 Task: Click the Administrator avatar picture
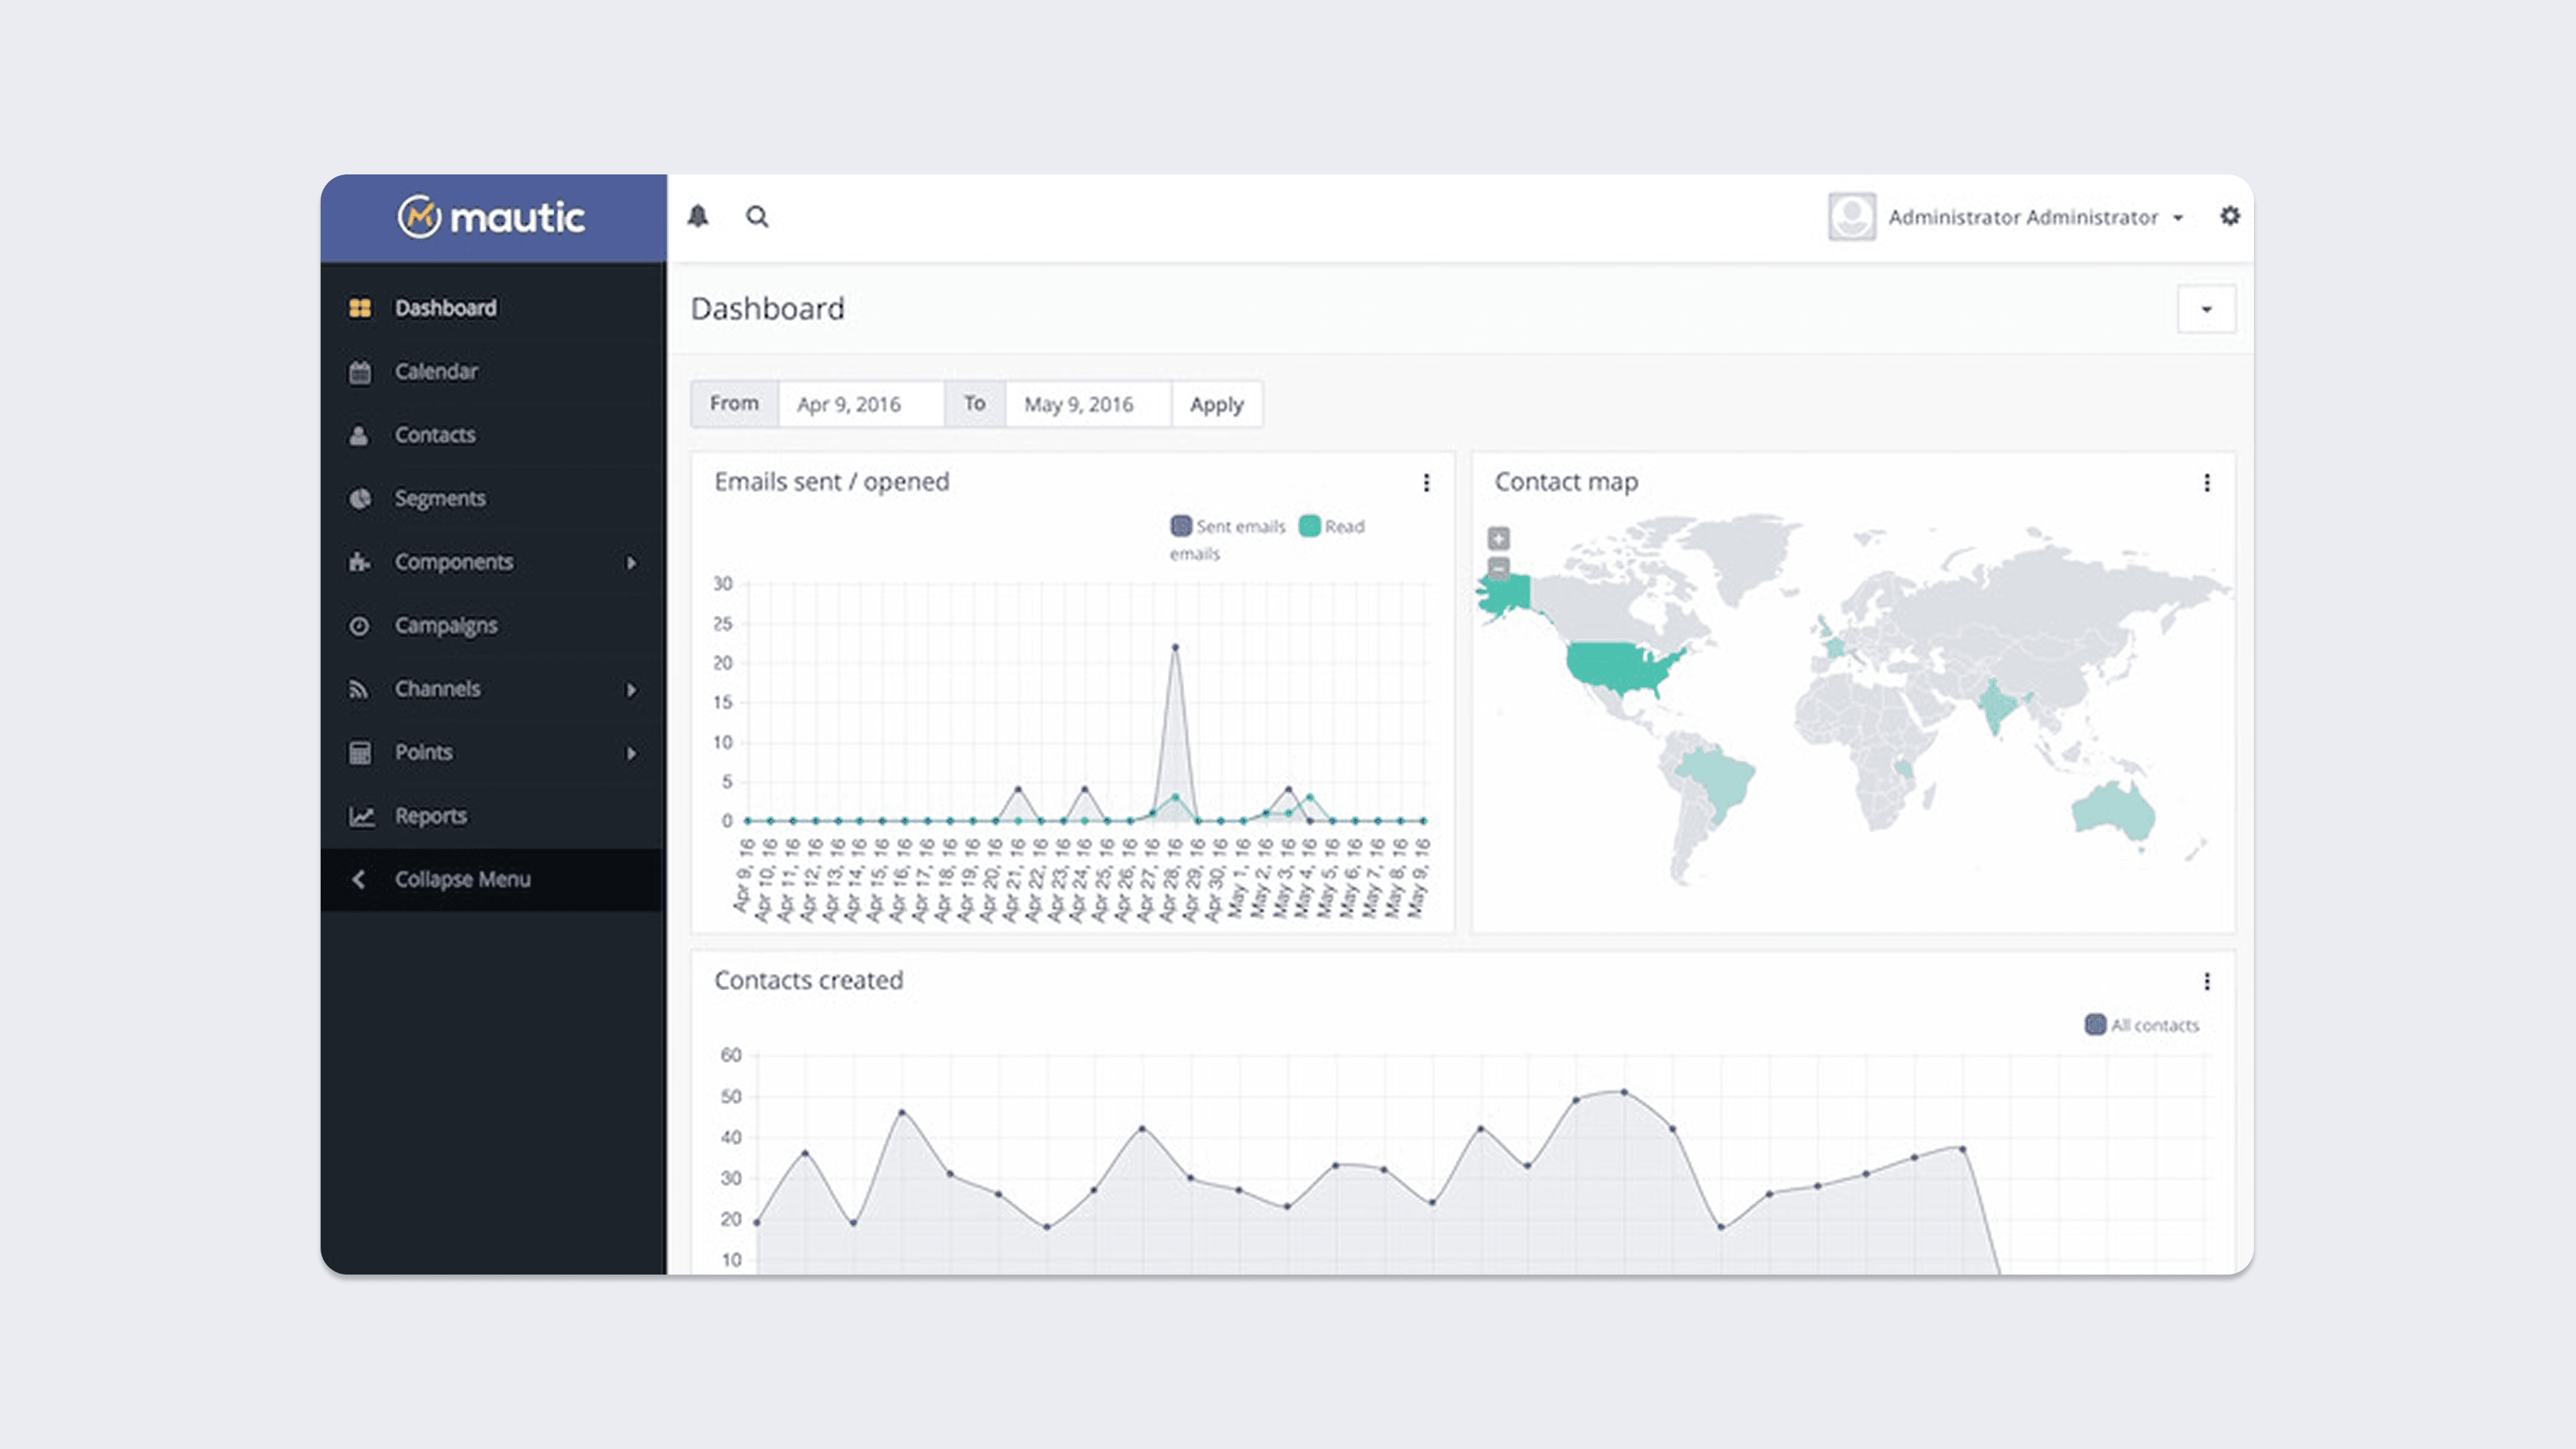[x=1851, y=216]
